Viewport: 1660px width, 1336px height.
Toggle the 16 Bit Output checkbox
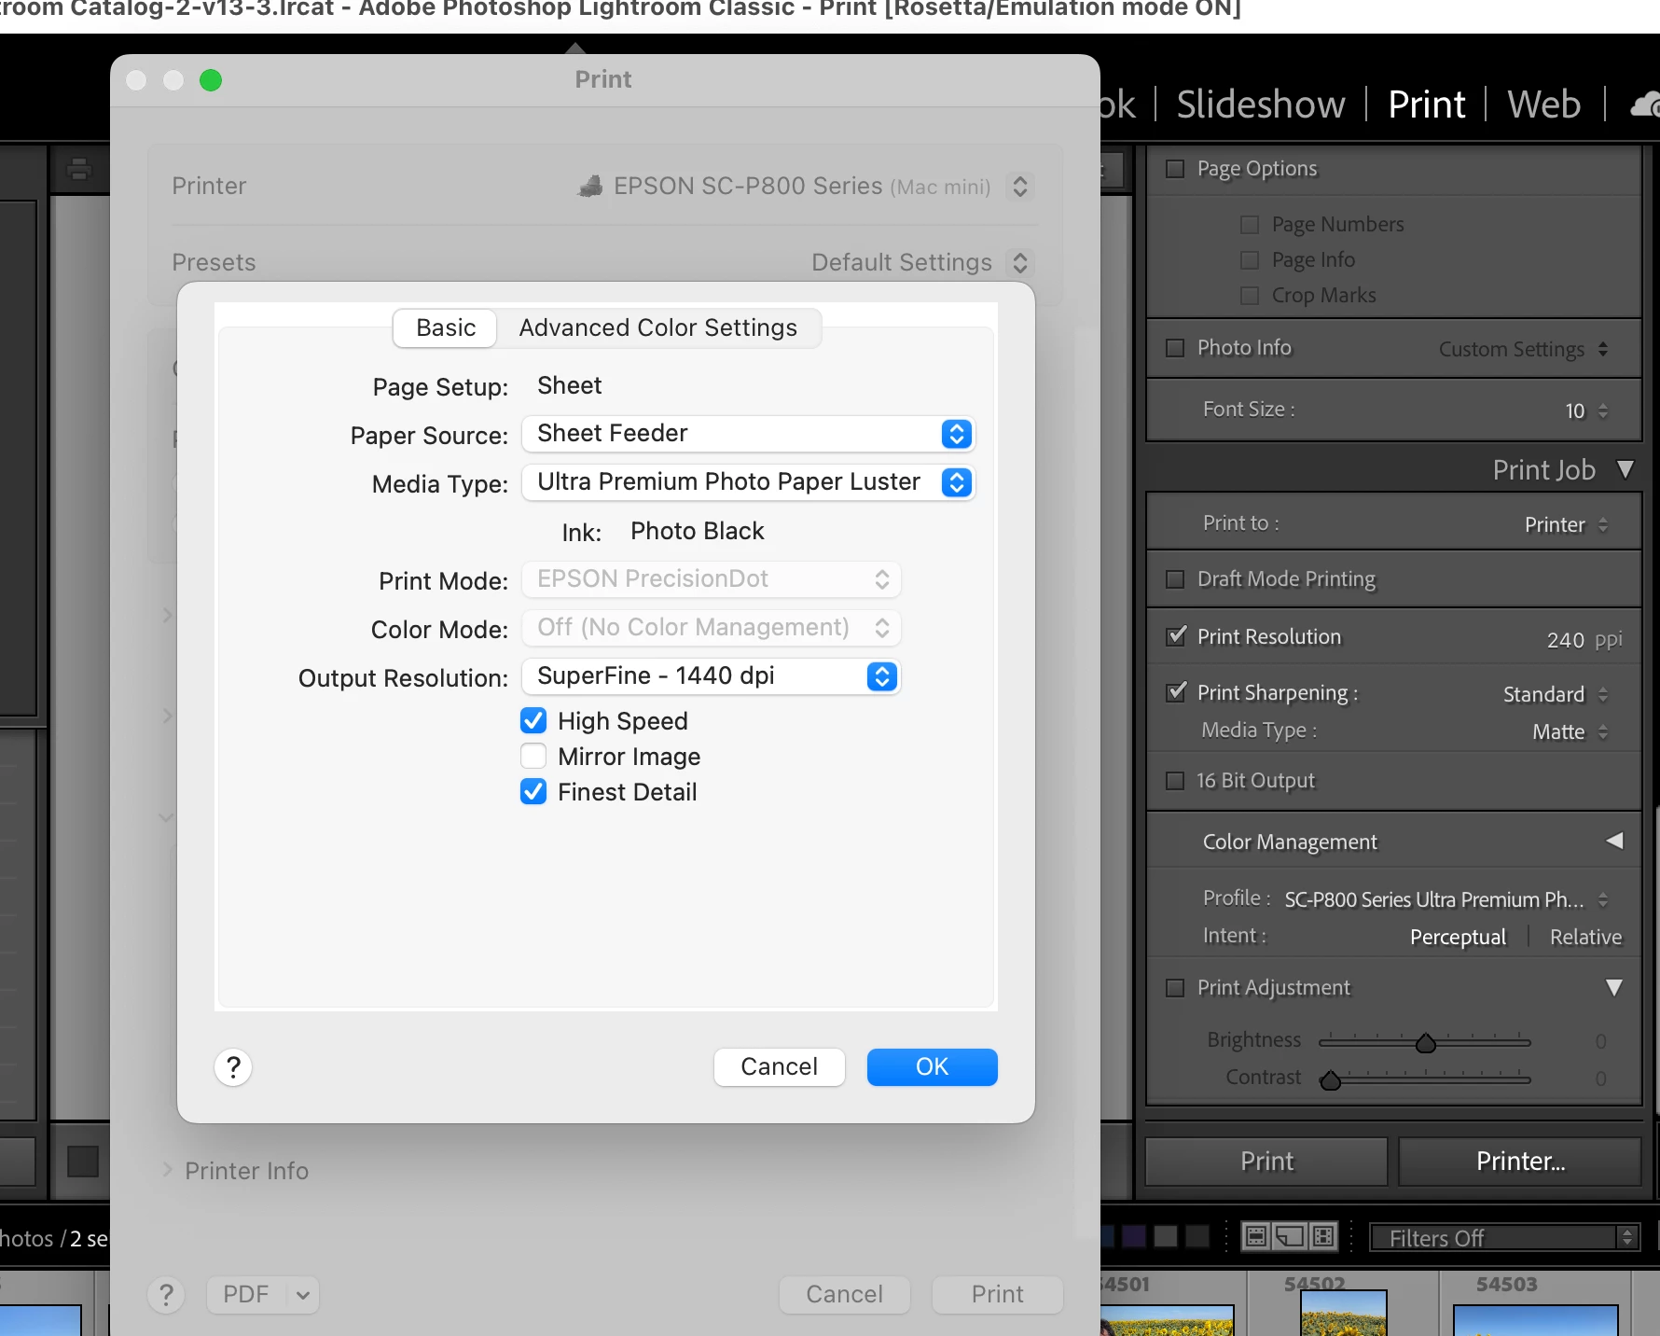tap(1175, 780)
